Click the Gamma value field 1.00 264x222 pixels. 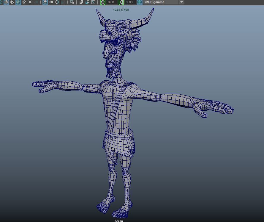[x=130, y=2]
